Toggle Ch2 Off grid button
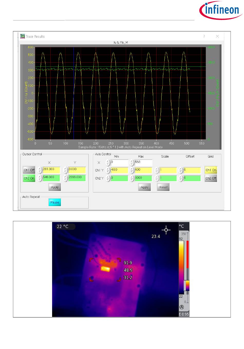Screen dimensions: 244x349 [211, 178]
